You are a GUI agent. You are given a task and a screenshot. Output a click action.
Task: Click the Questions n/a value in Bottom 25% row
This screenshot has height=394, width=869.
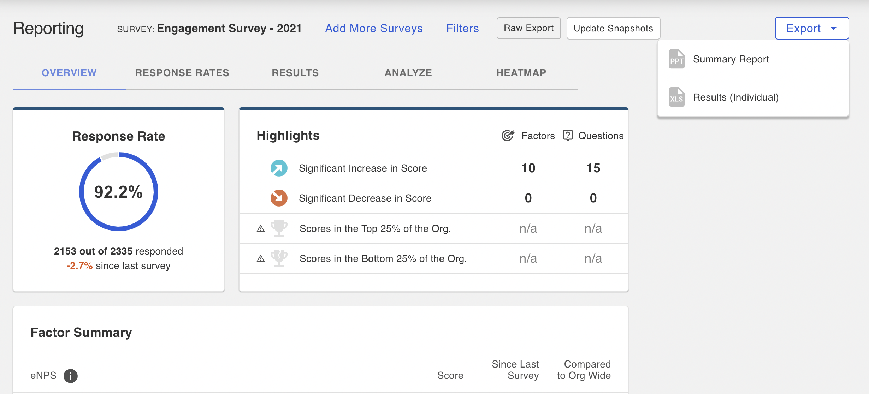pos(593,258)
